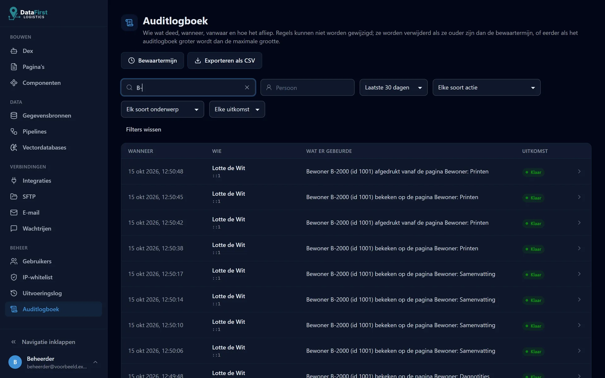Viewport: 605px width, 378px height.
Task: Open Integraties plug icon
Action: point(14,180)
